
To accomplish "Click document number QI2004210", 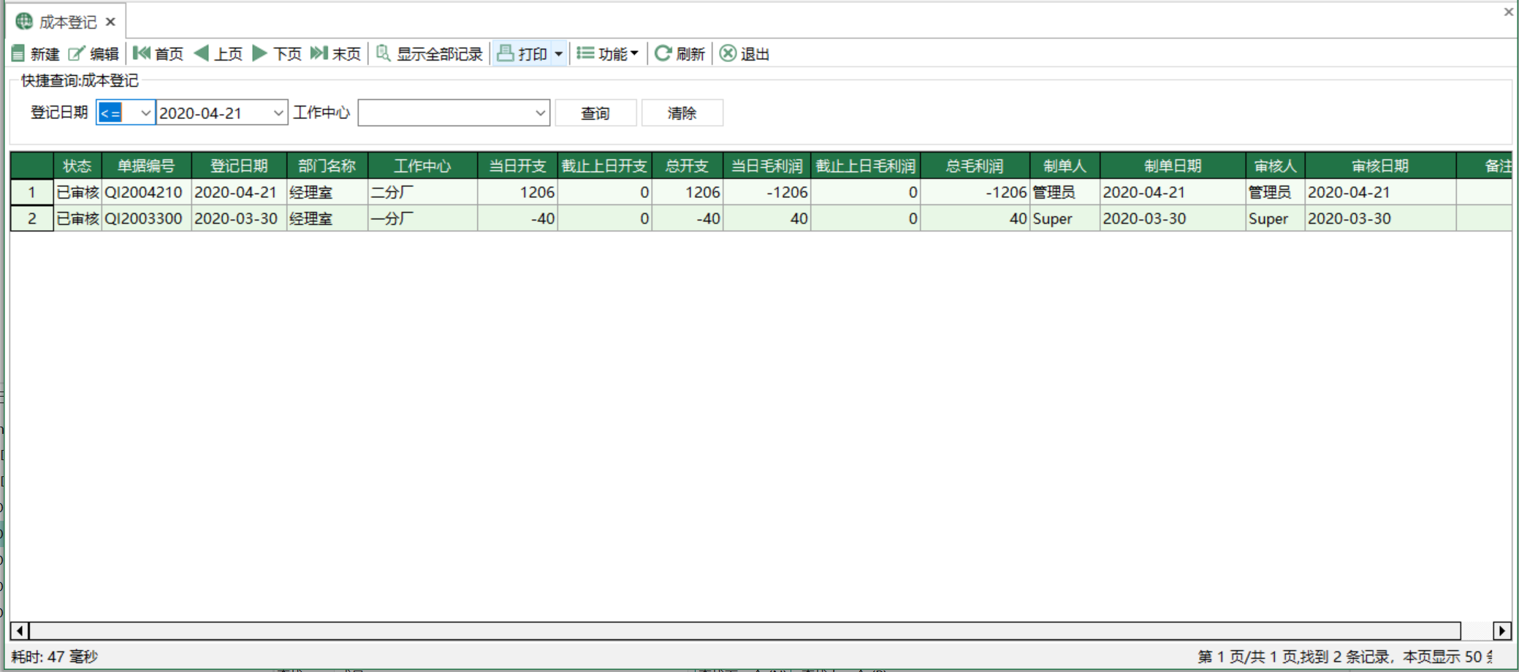I will click(x=146, y=192).
